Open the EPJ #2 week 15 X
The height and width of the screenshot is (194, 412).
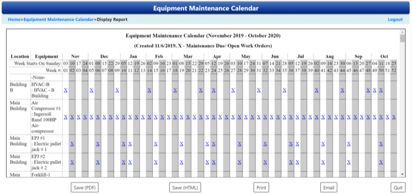(x=155, y=162)
